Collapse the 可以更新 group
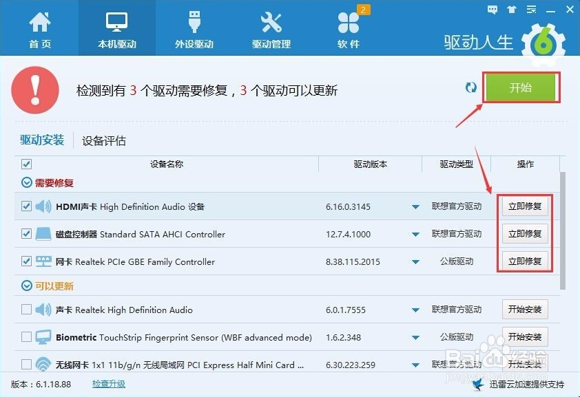Image resolution: width=580 pixels, height=397 pixels. [x=27, y=286]
